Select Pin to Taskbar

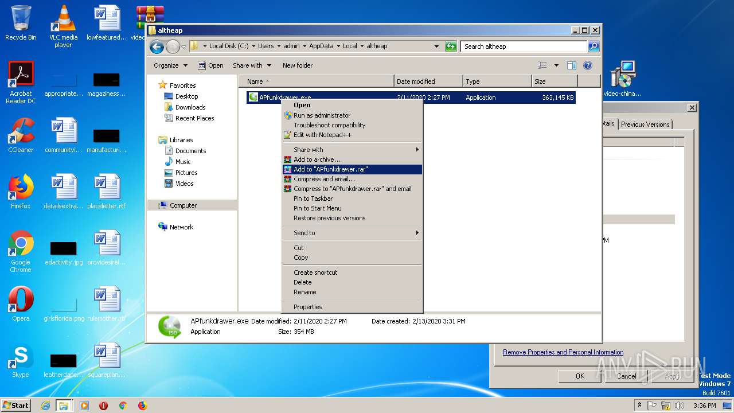[352, 198]
